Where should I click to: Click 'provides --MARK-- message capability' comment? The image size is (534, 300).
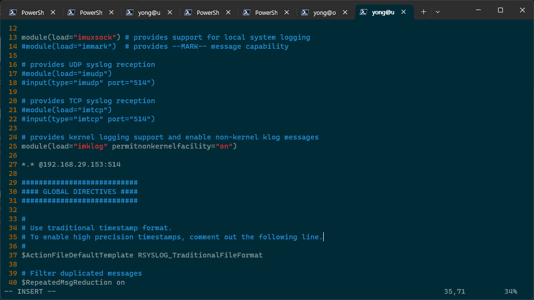[207, 46]
